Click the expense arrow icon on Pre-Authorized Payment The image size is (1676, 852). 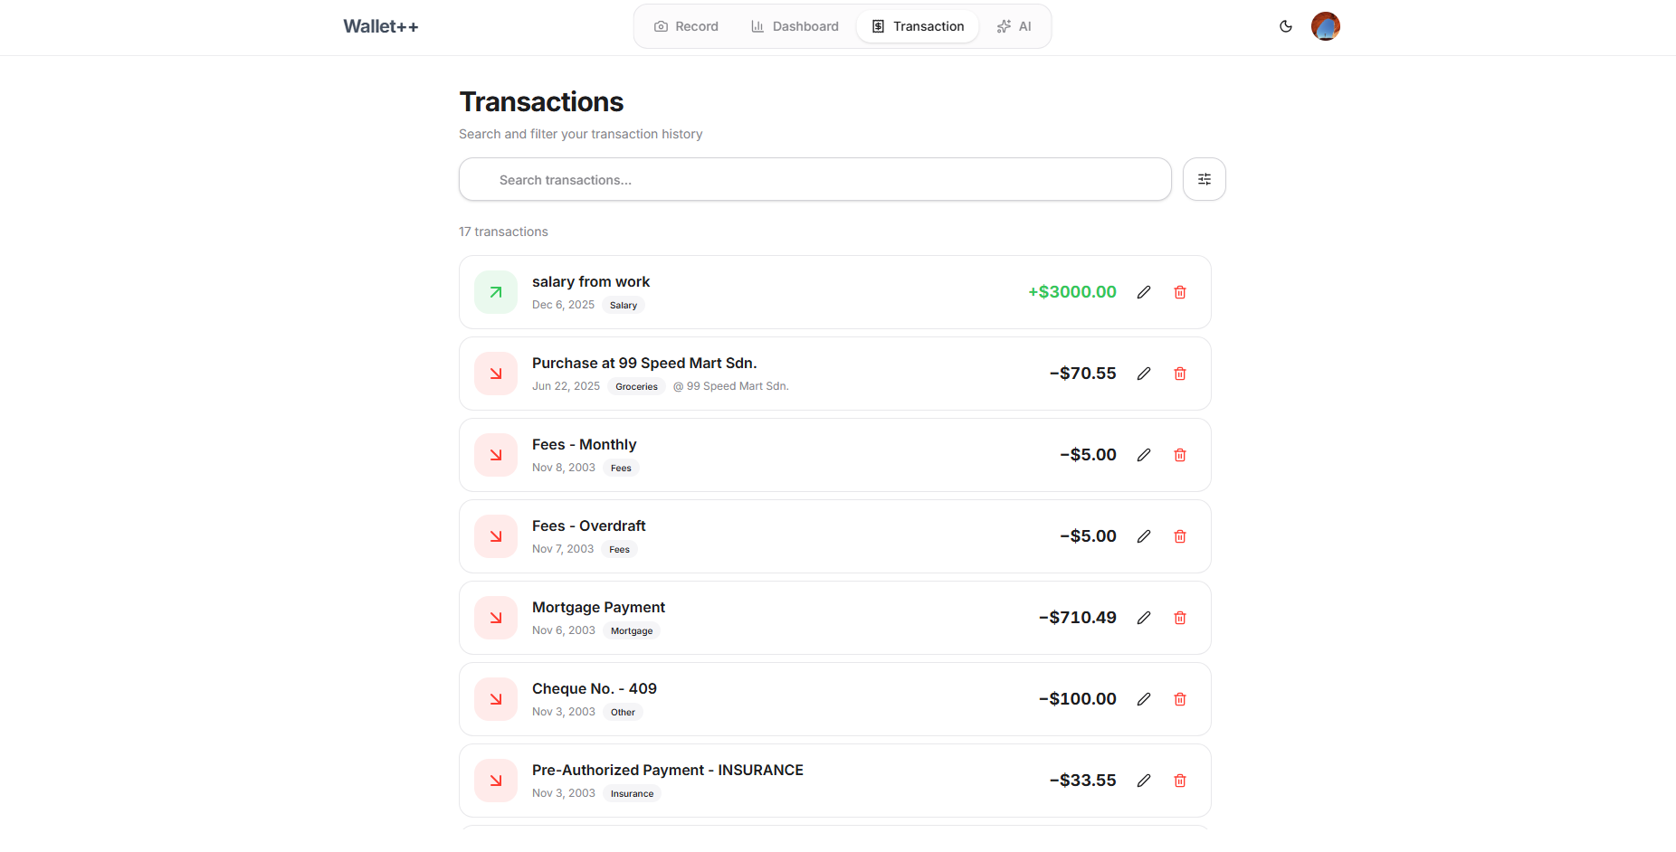point(496,781)
